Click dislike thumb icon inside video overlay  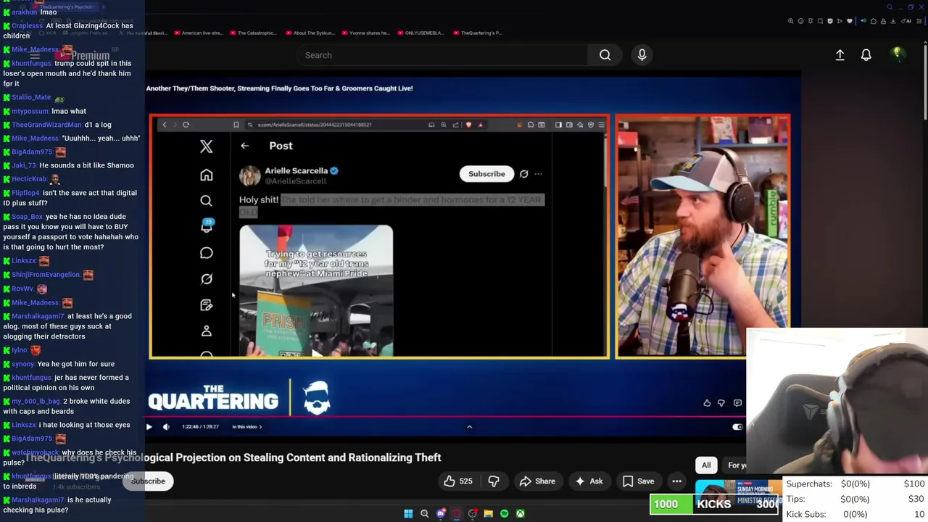click(721, 403)
